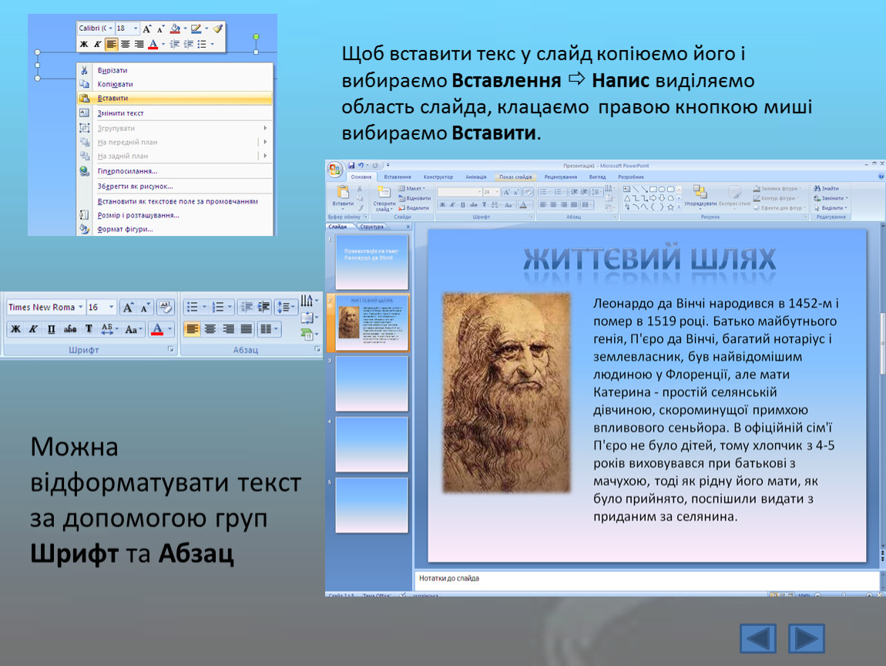Open the Вставлення ribbon tab

click(398, 177)
